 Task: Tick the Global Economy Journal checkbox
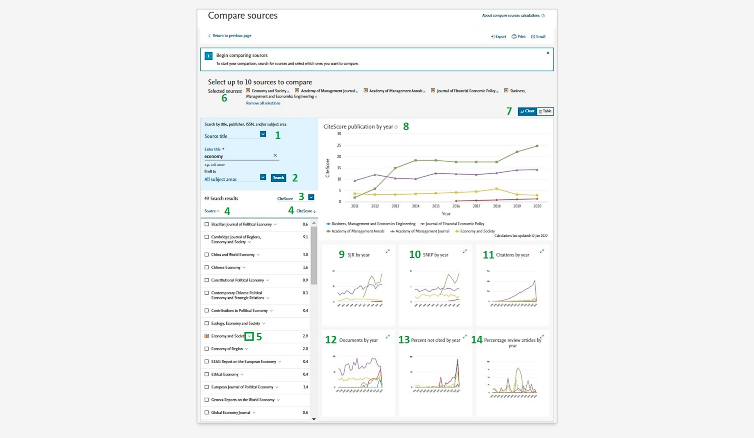click(x=206, y=412)
